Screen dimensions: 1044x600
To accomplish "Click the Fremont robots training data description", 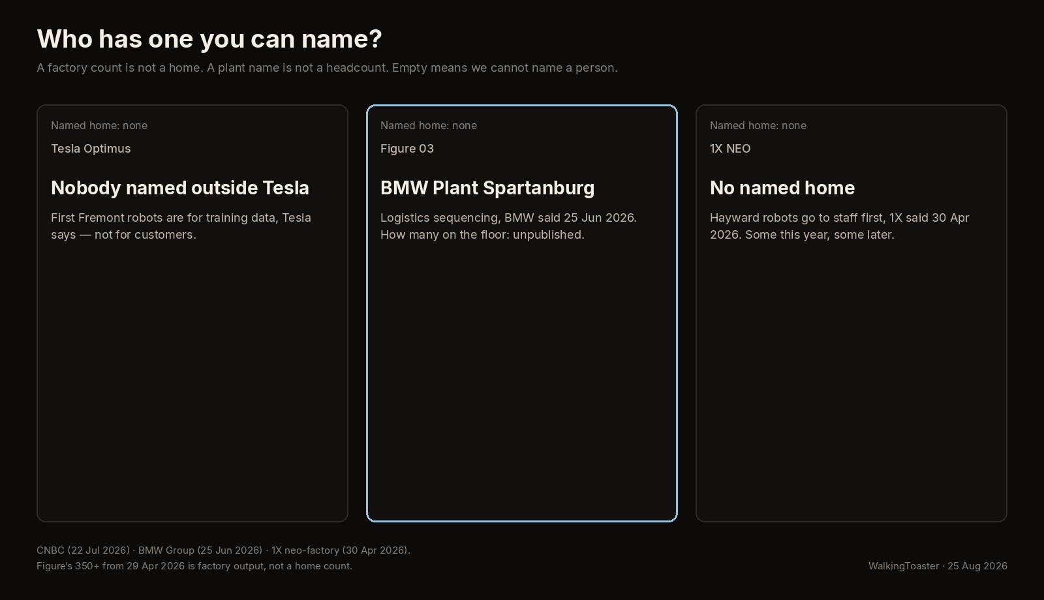I will pyautogui.click(x=181, y=226).
